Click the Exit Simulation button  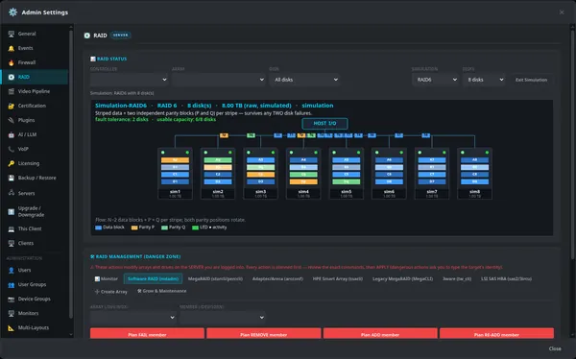coord(531,80)
